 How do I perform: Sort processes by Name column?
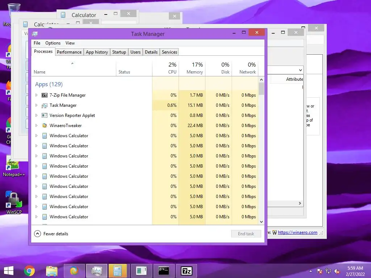coord(74,68)
